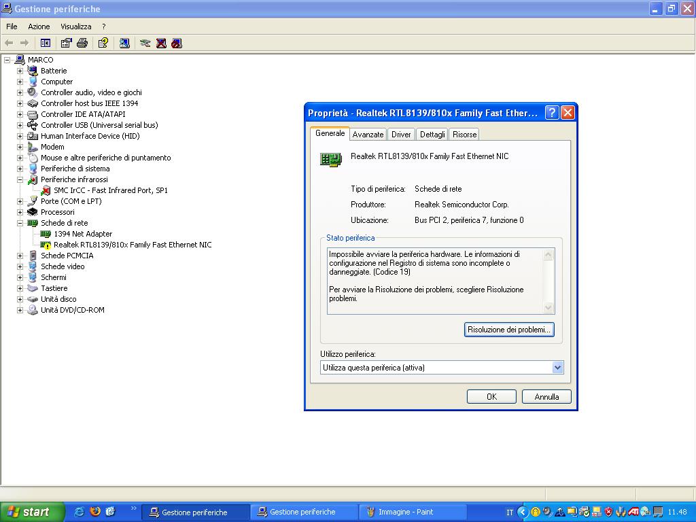Screen dimensions: 696x522
Task: Click the Risoluzione dei problemi button
Action: pyautogui.click(x=509, y=330)
